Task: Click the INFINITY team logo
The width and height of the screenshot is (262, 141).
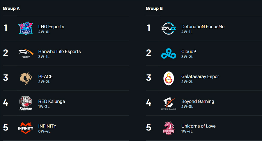Action: click(26, 128)
